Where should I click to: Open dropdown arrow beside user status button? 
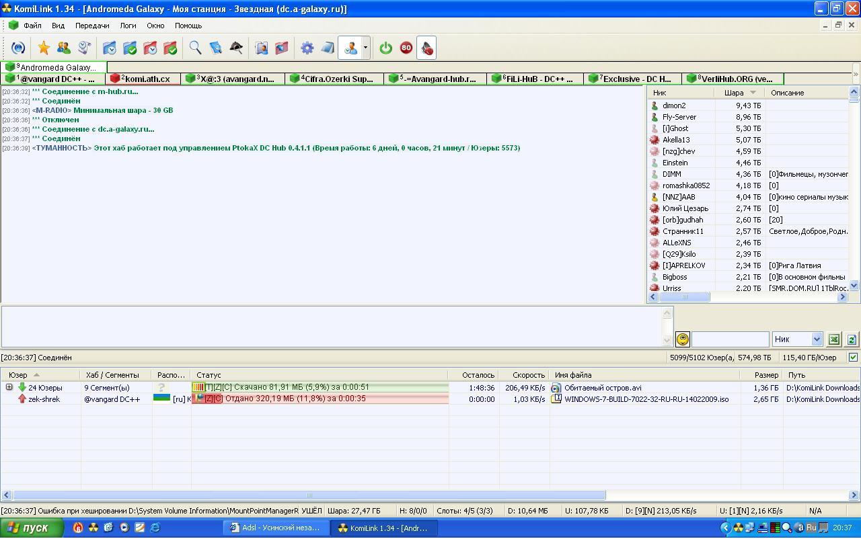pos(365,48)
